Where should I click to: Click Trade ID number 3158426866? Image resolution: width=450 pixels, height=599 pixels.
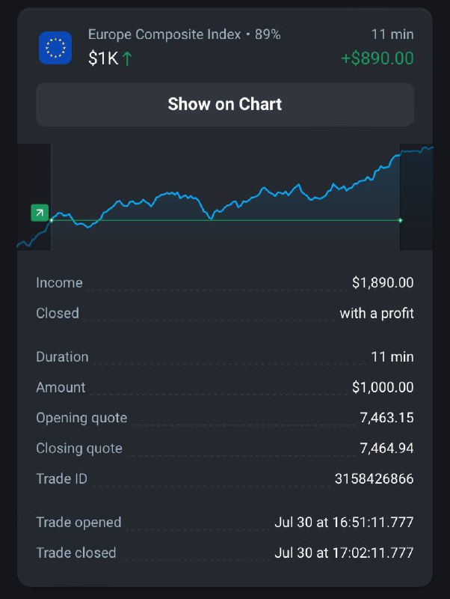374,478
